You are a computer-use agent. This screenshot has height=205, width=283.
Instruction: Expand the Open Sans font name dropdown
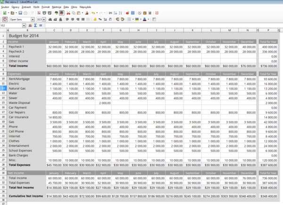[33, 19]
